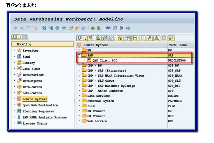Viewport: 214px width, 143px height.
Task: Click the Expand all nodes icon
Action: coord(91,38)
